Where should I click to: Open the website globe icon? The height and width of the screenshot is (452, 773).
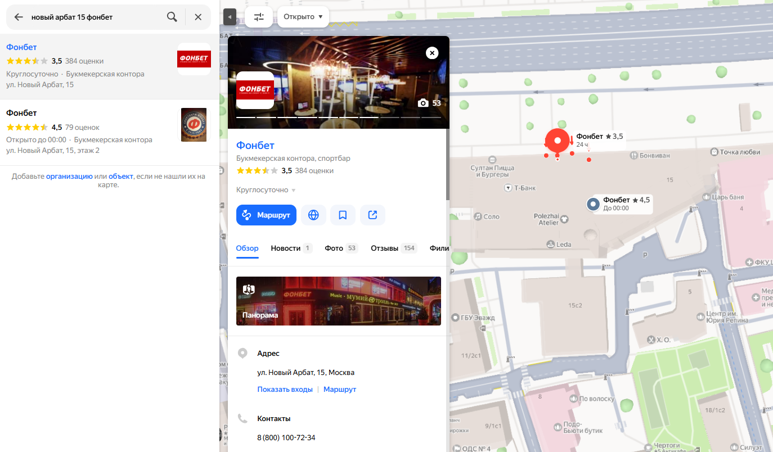pyautogui.click(x=313, y=215)
